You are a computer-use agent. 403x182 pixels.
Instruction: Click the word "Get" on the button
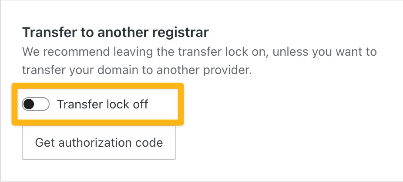pos(44,142)
